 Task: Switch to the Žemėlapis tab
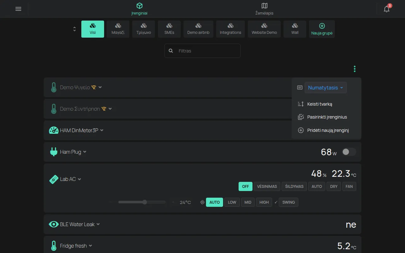coord(265,9)
